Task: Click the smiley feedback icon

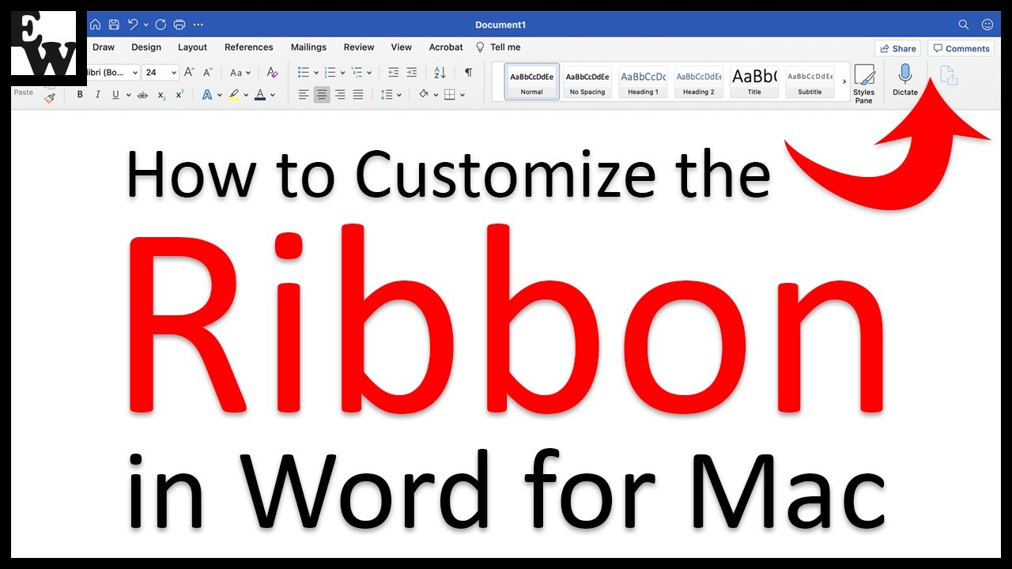Action: pyautogui.click(x=987, y=24)
